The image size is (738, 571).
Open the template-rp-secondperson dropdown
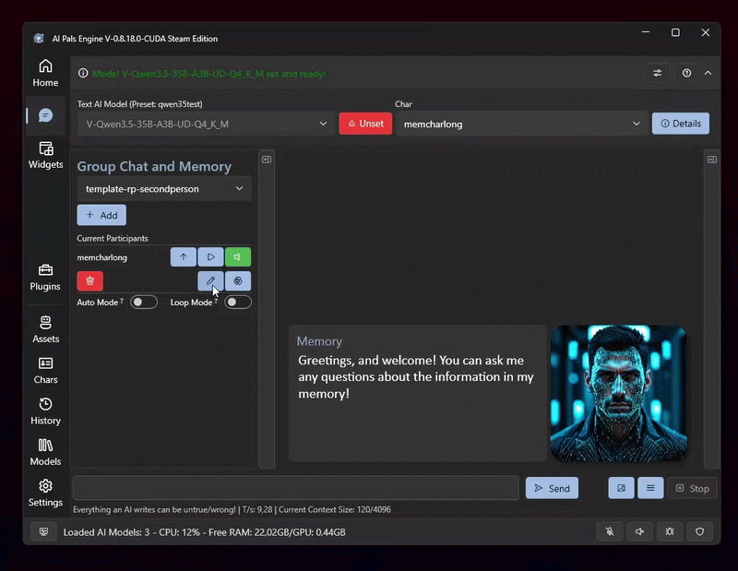[x=164, y=188]
